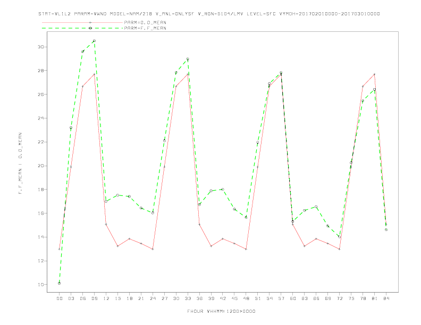Click the x-axis title FHOUR VHHMM:1200>0000

221,311
